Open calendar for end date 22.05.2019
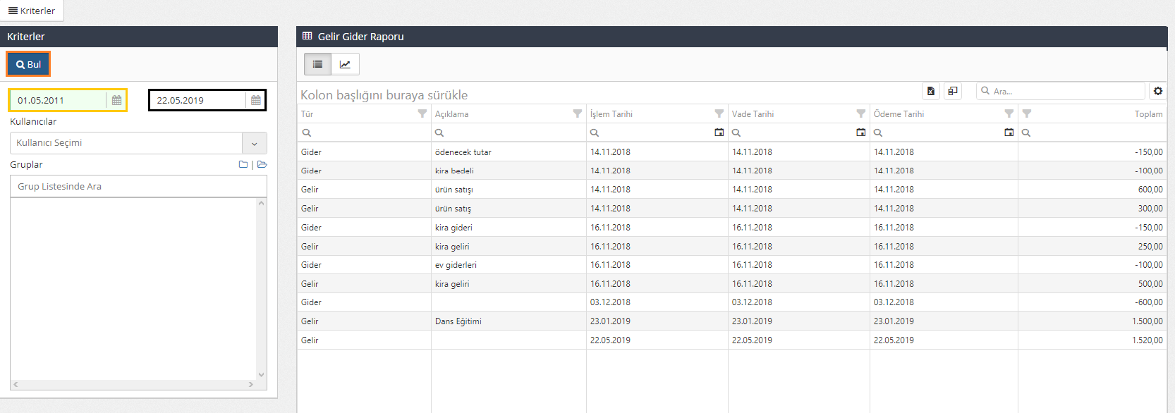This screenshot has width=1175, height=413. click(x=255, y=100)
